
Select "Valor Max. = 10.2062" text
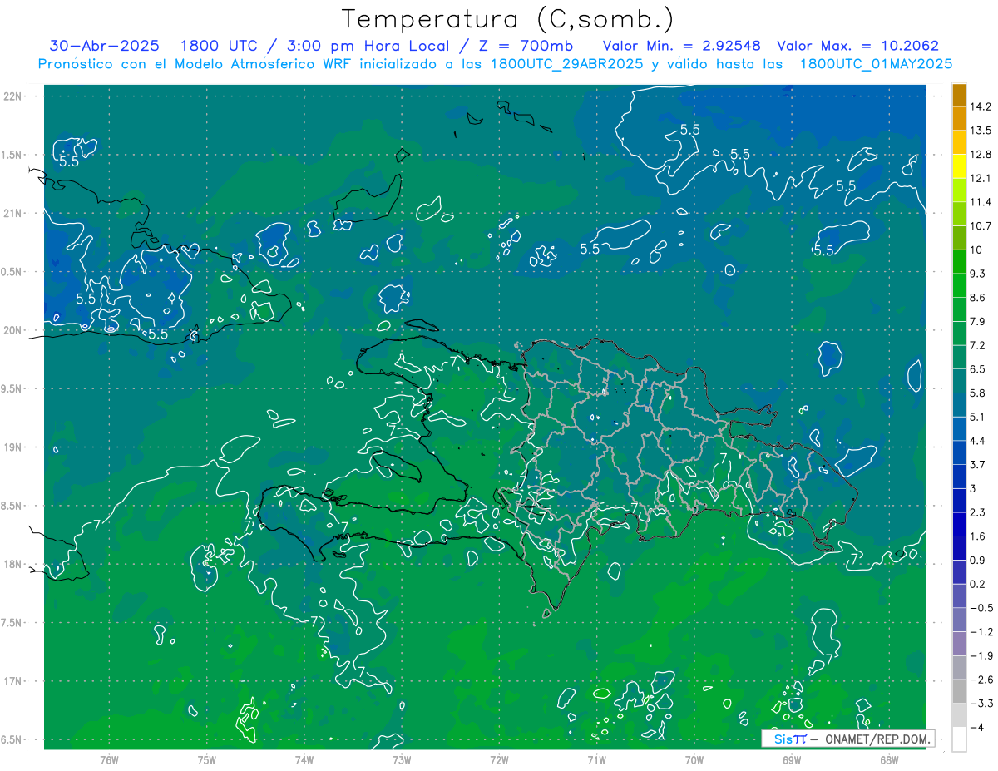click(857, 46)
